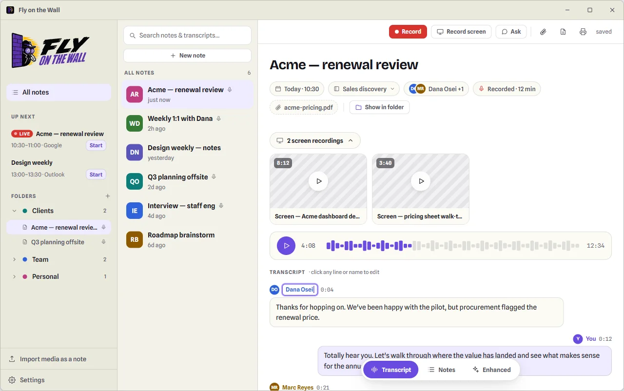624x391 pixels.
Task: Click the Record screen button
Action: pos(461,32)
